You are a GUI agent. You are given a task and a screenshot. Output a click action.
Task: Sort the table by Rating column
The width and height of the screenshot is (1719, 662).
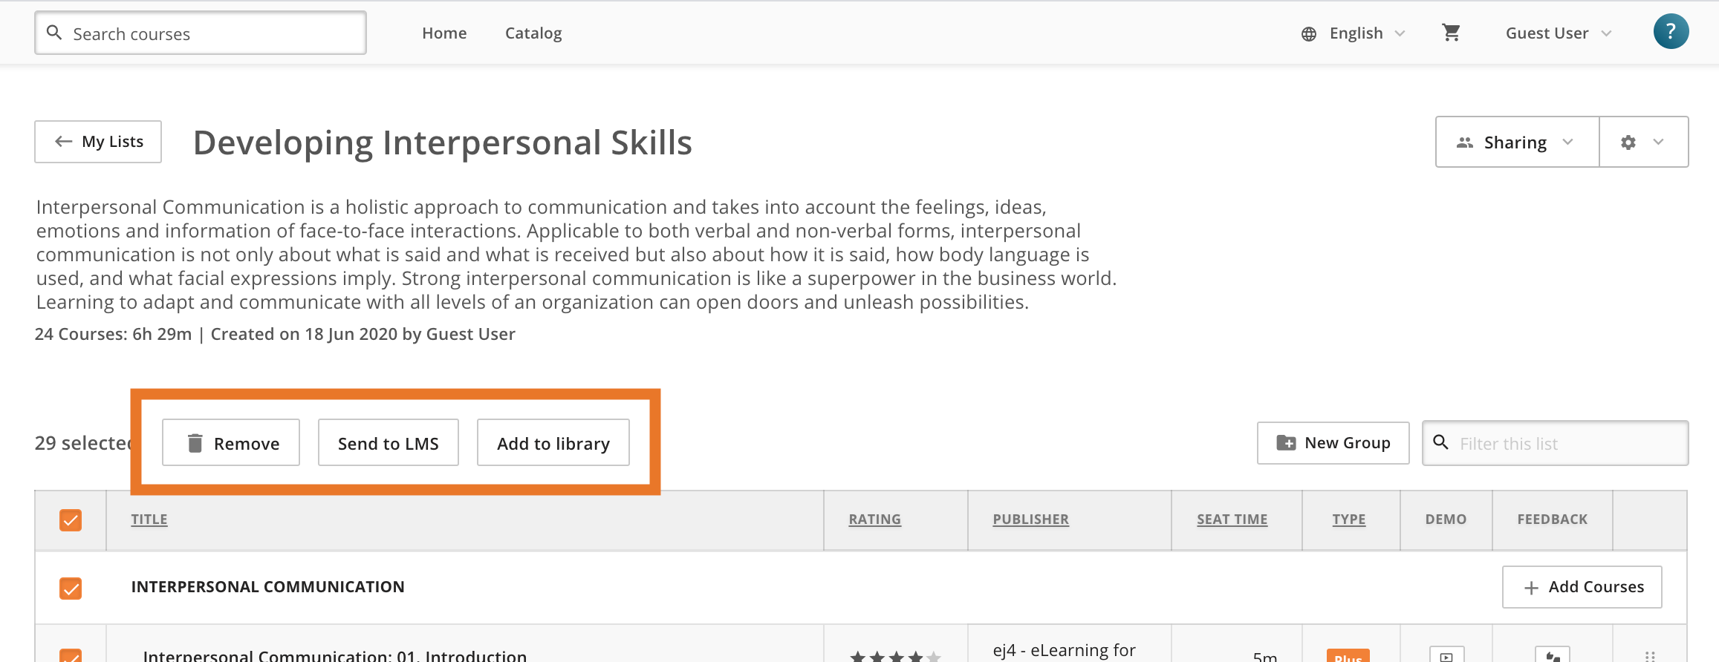[875, 520]
